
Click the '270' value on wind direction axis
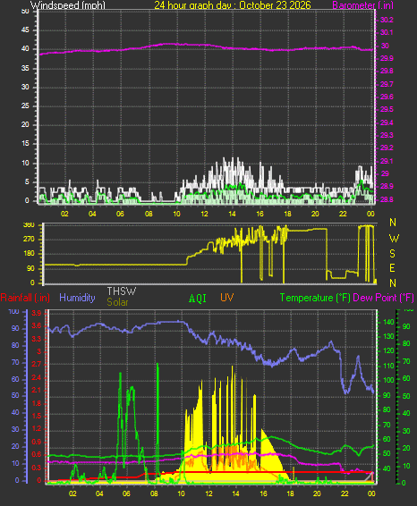(x=29, y=239)
